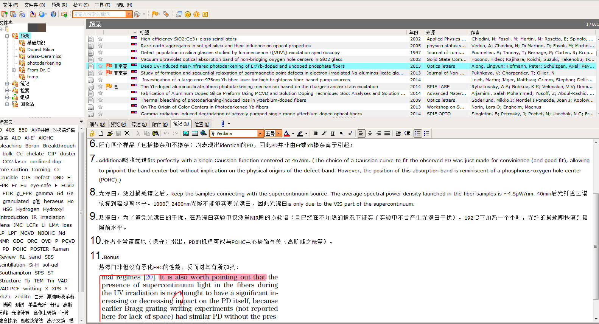Toggle bold formatting in note editor

tap(316, 133)
